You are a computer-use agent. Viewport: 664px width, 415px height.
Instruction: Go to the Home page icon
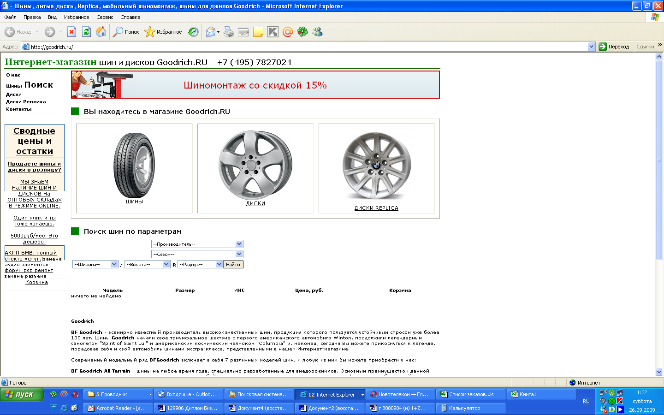click(101, 32)
